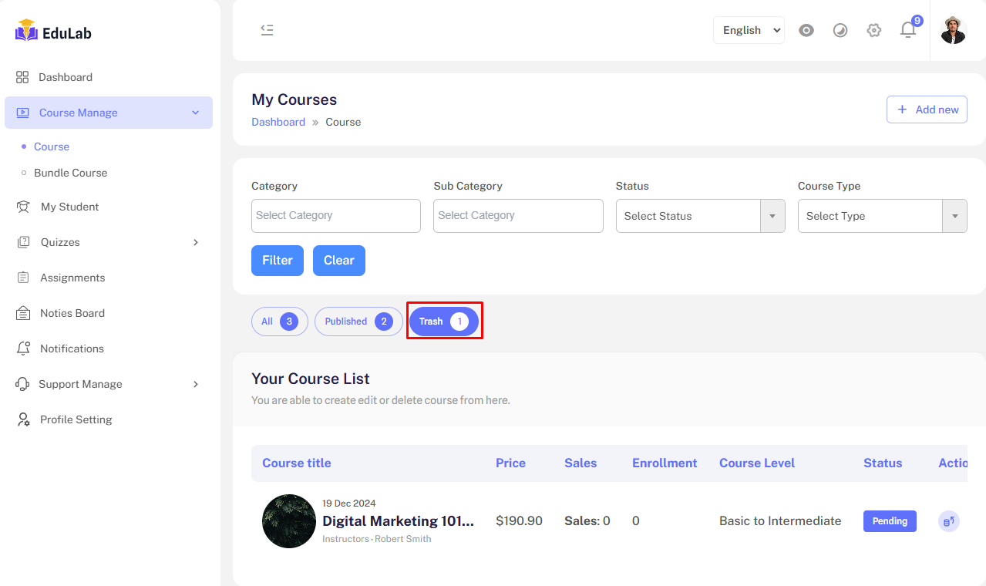This screenshot has width=986, height=586.
Task: Open the English language dropdown
Action: [748, 30]
